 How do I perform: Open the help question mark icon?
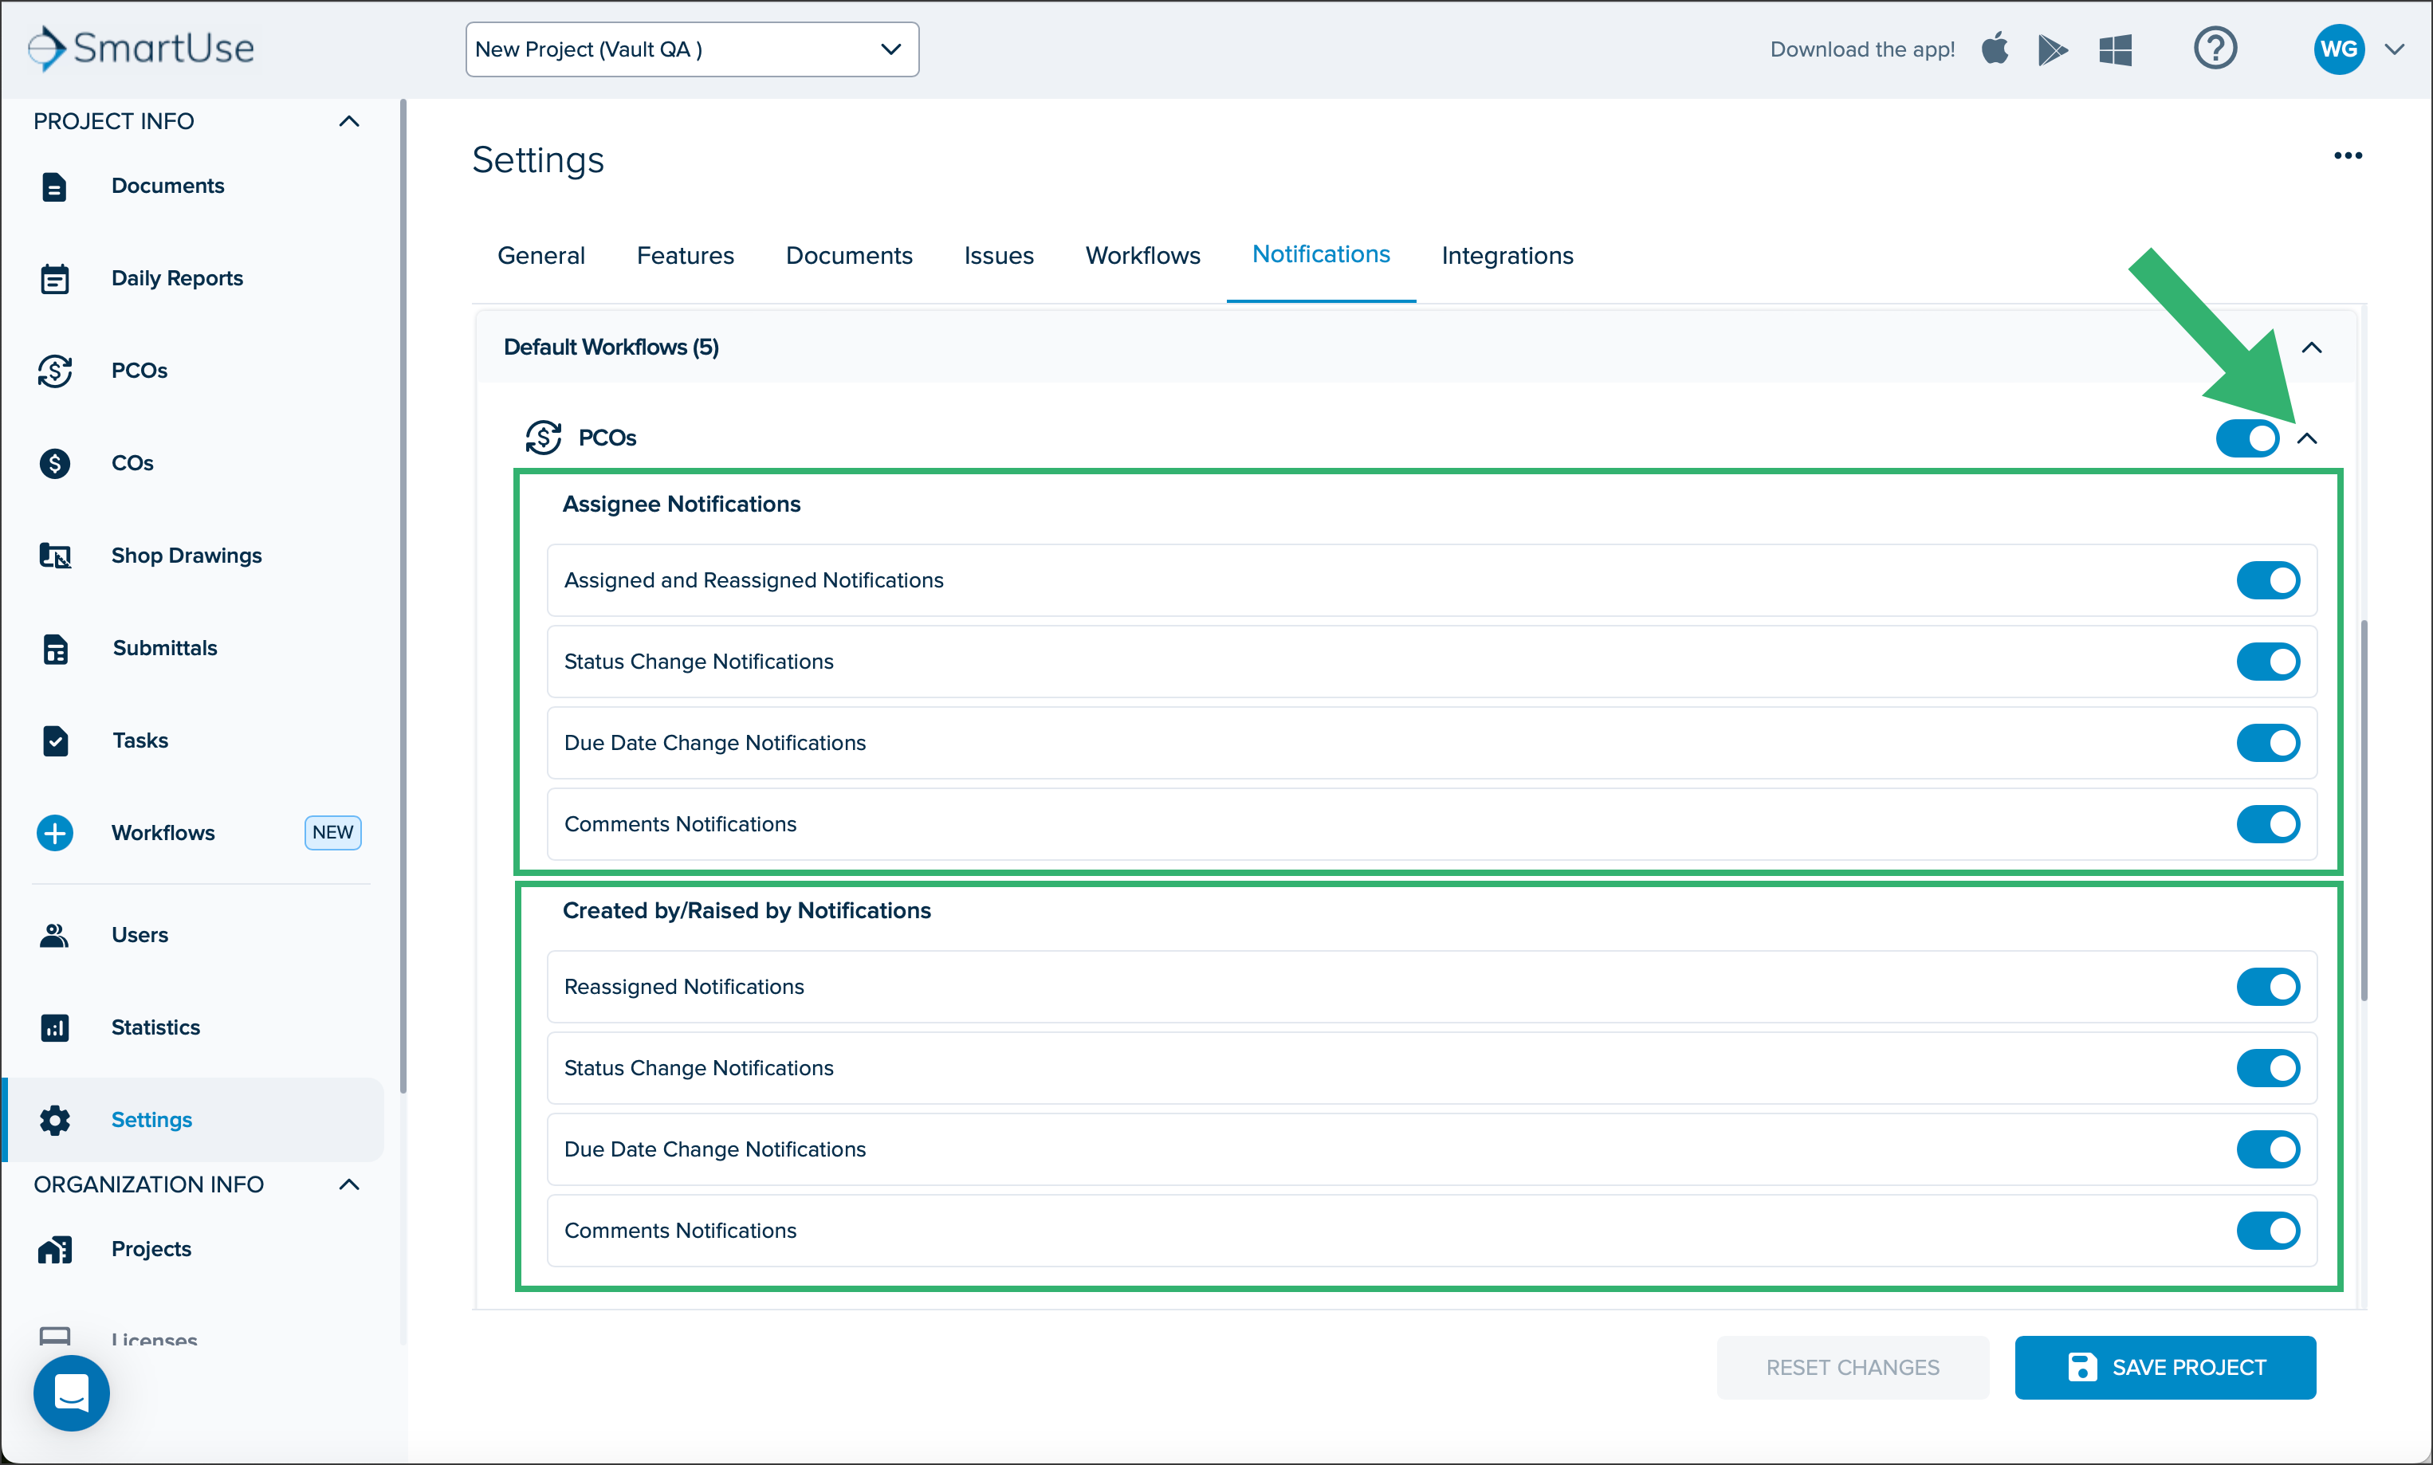2215,49
